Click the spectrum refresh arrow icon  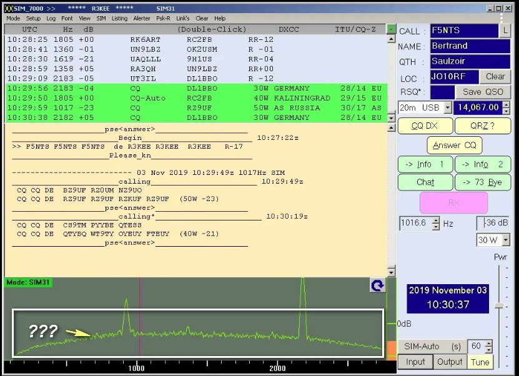(377, 285)
